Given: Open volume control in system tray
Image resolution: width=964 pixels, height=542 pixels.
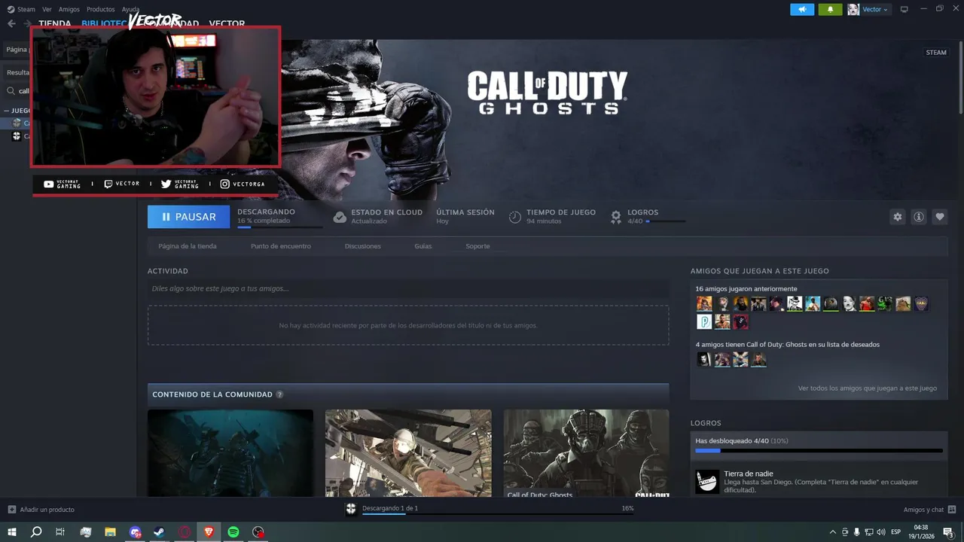Looking at the screenshot, I should point(881,532).
